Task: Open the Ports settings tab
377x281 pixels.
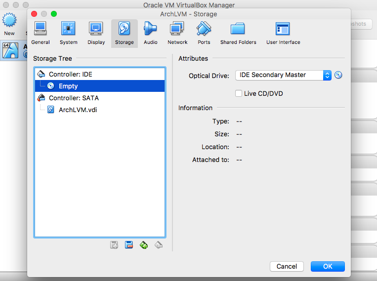Action: point(204,34)
